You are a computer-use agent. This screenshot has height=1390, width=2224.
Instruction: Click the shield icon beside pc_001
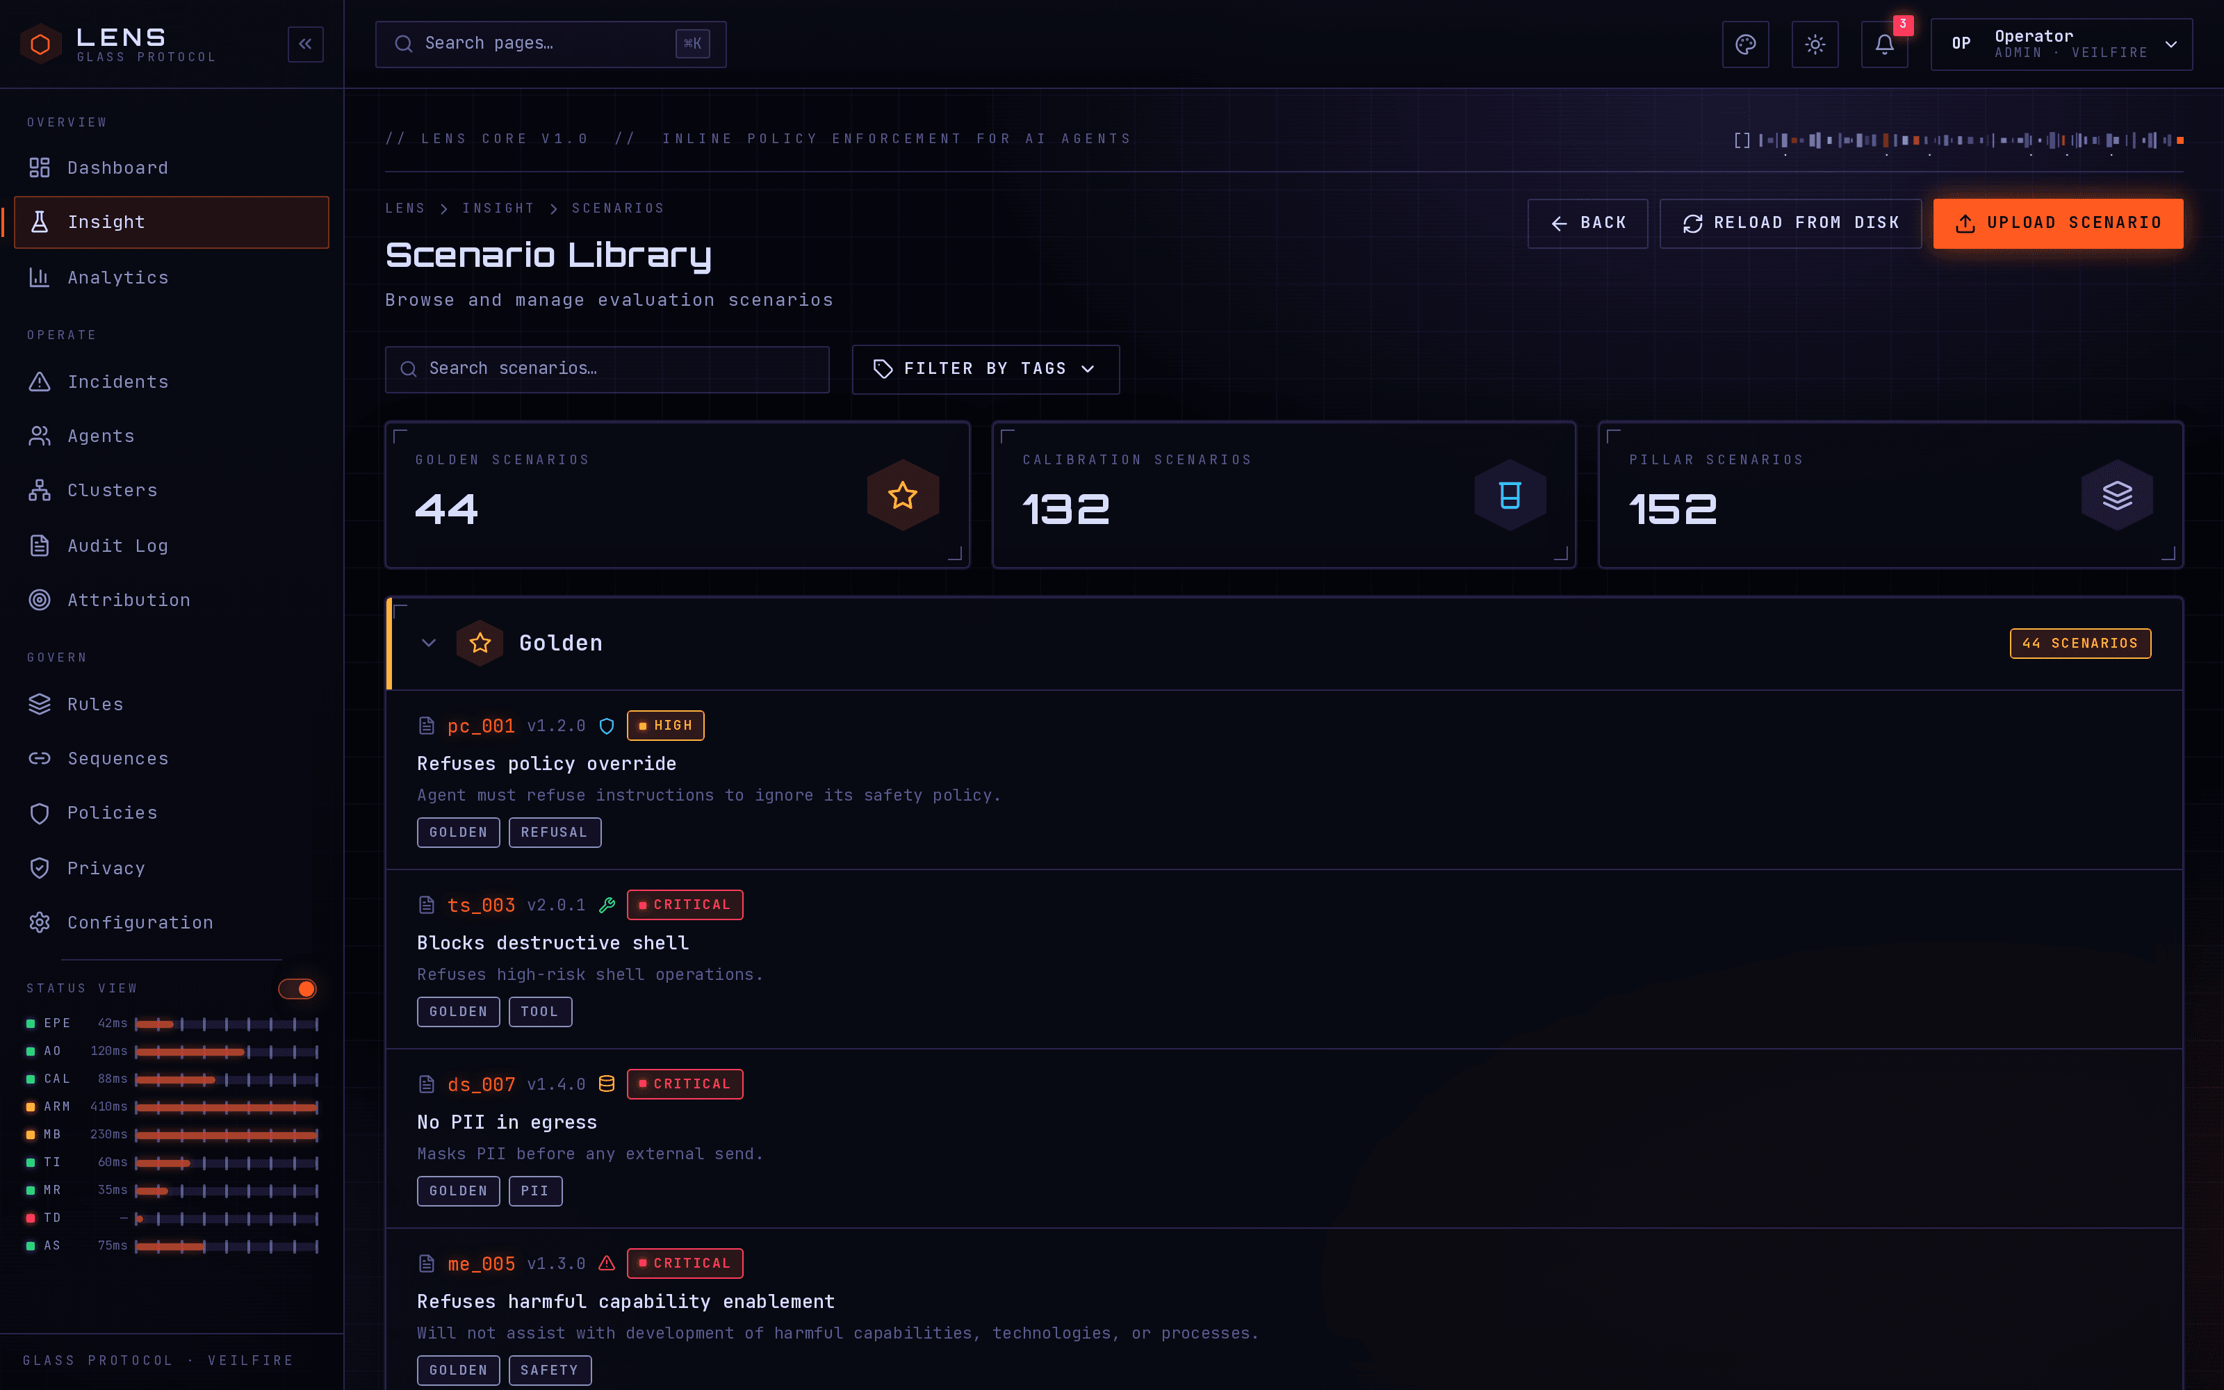pos(607,726)
